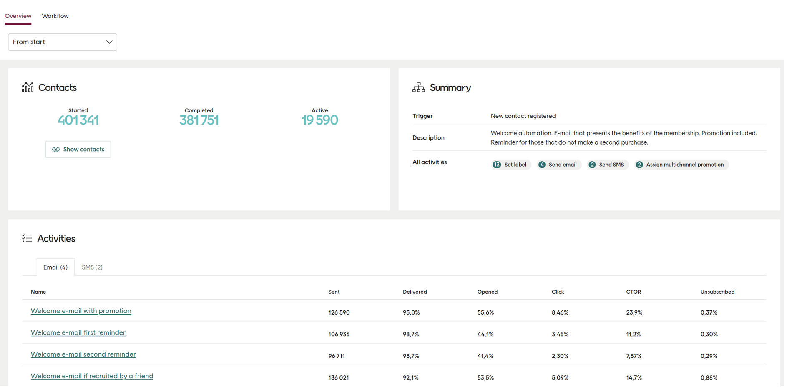Switch to the Workflow tab
Image resolution: width=797 pixels, height=392 pixels.
click(55, 16)
